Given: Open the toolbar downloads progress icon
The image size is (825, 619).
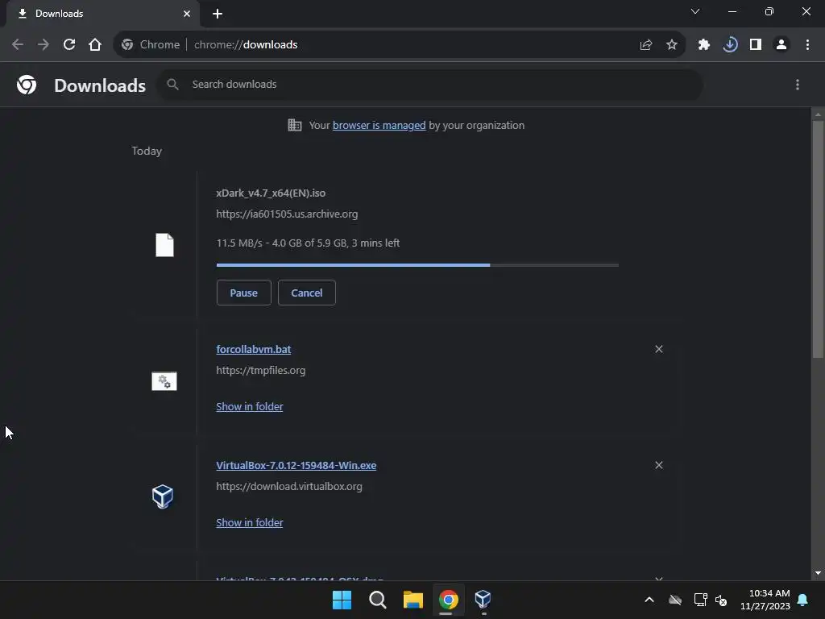Looking at the screenshot, I should coord(730,45).
